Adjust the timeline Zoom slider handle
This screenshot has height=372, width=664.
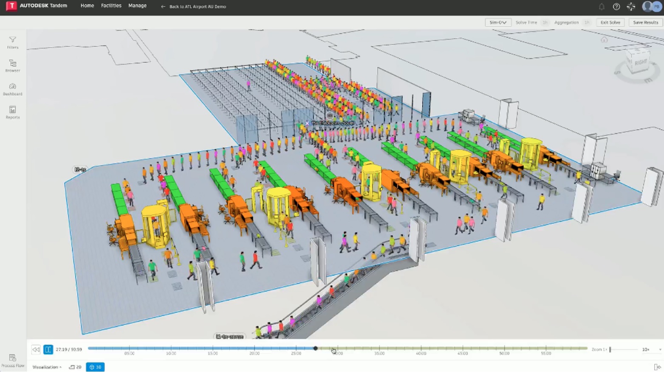click(x=610, y=349)
